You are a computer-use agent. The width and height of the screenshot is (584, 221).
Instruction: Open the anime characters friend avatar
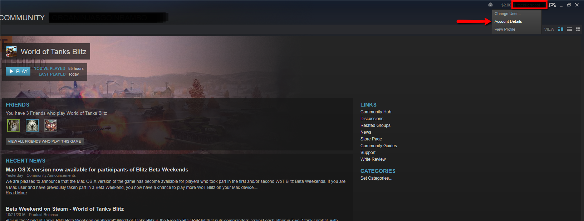coord(51,125)
